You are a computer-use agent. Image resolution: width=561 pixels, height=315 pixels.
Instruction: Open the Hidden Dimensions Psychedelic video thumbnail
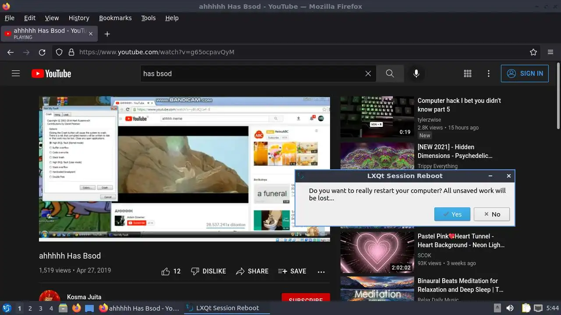point(377,157)
